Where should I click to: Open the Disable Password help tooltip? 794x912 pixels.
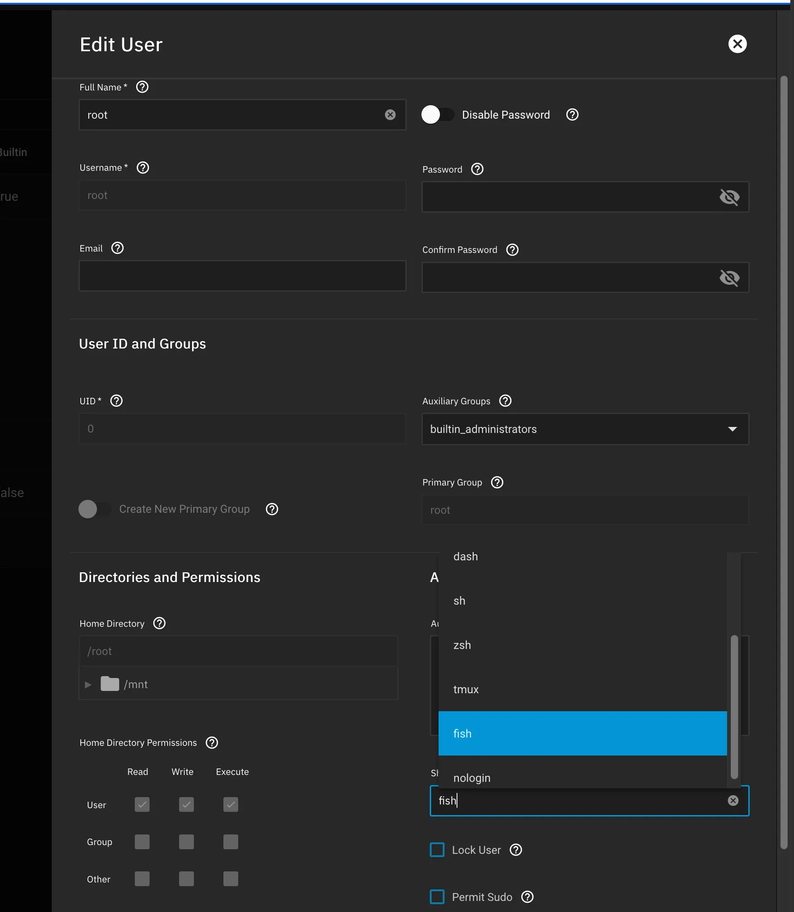(572, 114)
